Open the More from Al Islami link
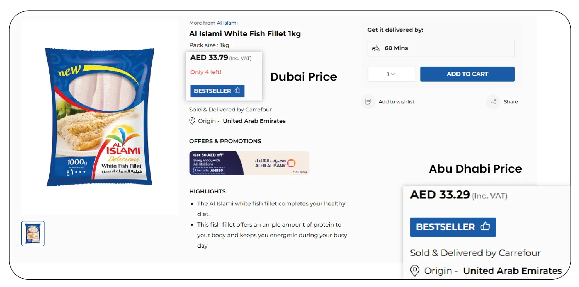The width and height of the screenshot is (579, 287). (x=228, y=23)
